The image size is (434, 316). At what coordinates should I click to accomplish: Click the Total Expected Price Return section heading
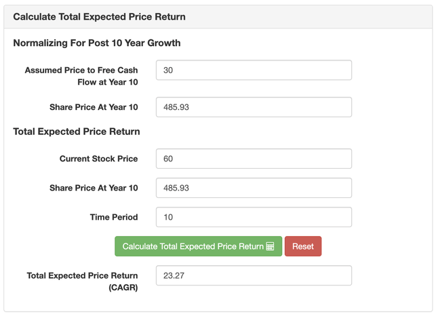tap(77, 132)
